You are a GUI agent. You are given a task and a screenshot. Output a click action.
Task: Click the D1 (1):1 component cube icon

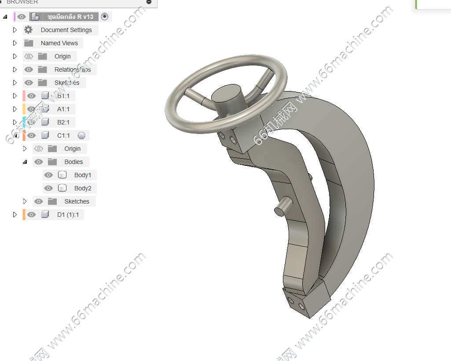coord(45,215)
